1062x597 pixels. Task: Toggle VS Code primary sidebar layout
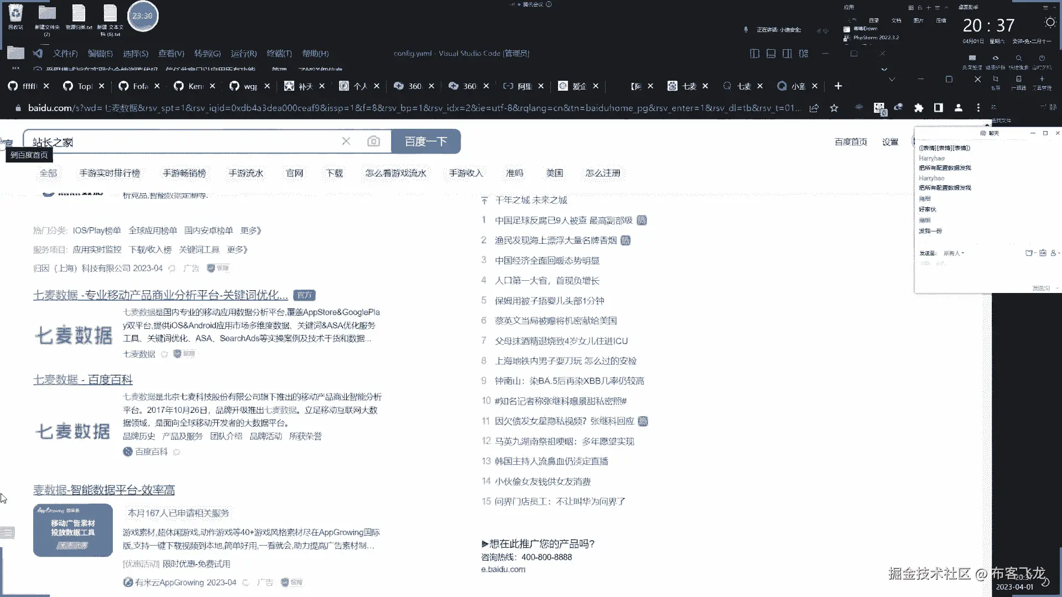[x=754, y=54]
